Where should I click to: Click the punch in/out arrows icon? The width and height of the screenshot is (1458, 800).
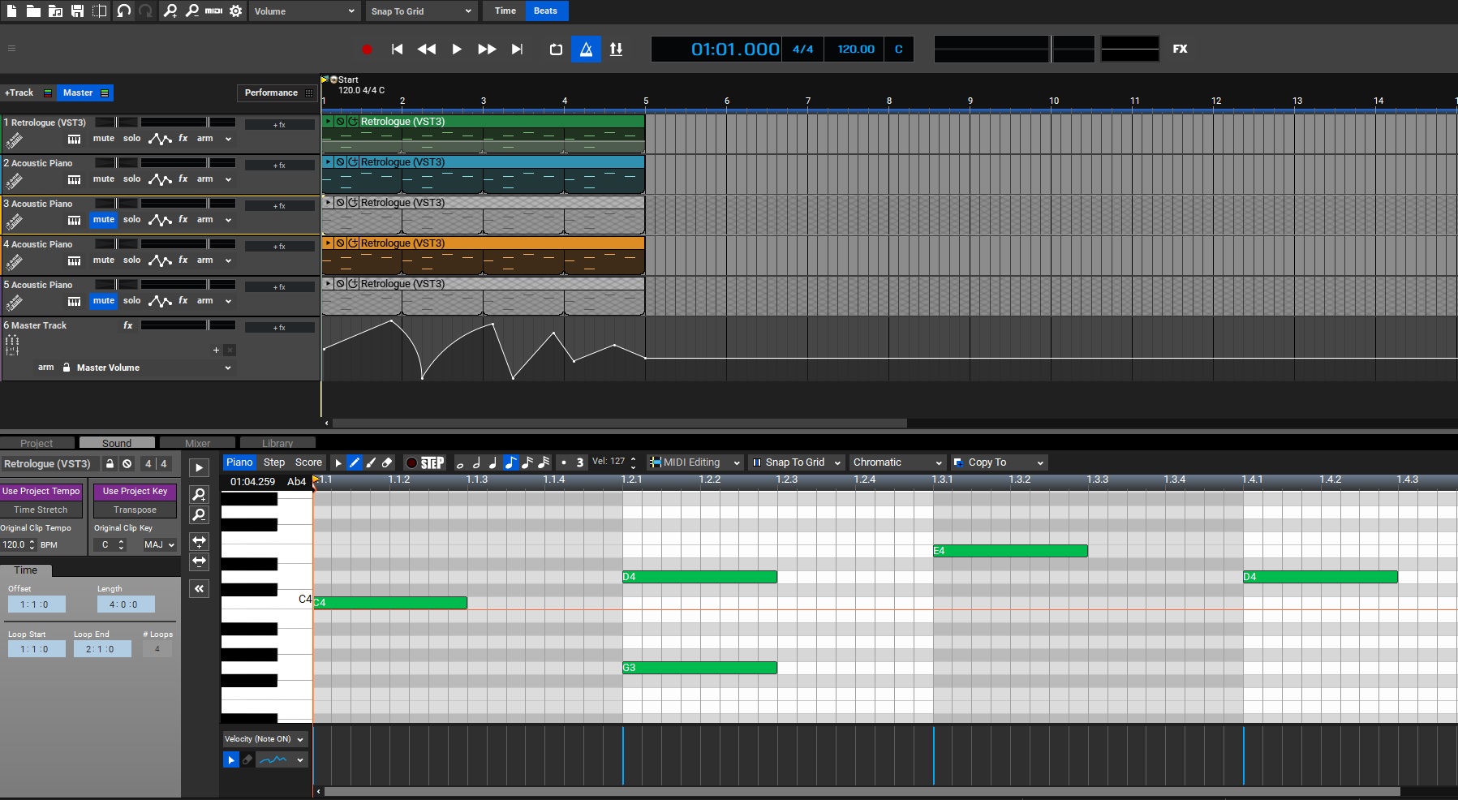pyautogui.click(x=616, y=49)
